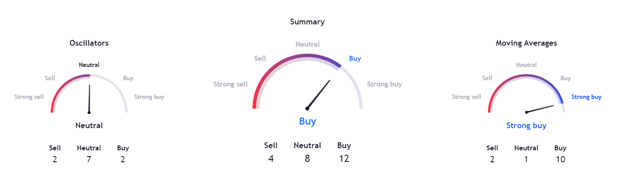The width and height of the screenshot is (631, 180).
Task: Click Strong buy label on Oscillators gauge
Action: click(x=149, y=97)
